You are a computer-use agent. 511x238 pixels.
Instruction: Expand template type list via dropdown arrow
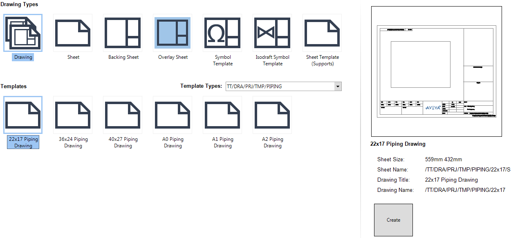[x=338, y=86]
